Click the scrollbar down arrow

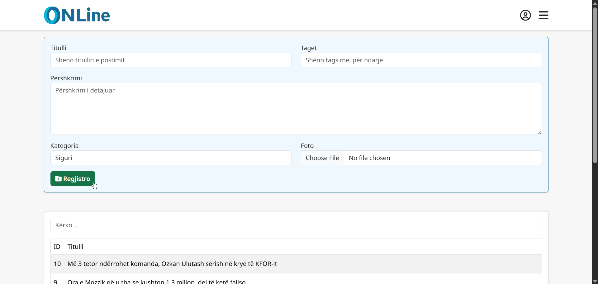tap(595, 281)
